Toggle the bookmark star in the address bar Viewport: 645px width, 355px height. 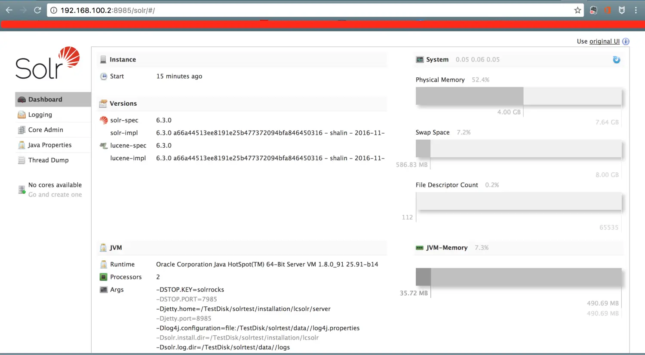(577, 9)
